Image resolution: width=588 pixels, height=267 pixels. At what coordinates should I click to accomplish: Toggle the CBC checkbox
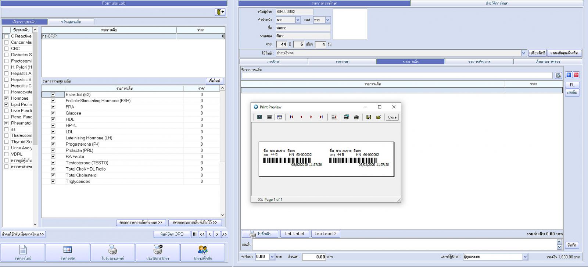6,49
